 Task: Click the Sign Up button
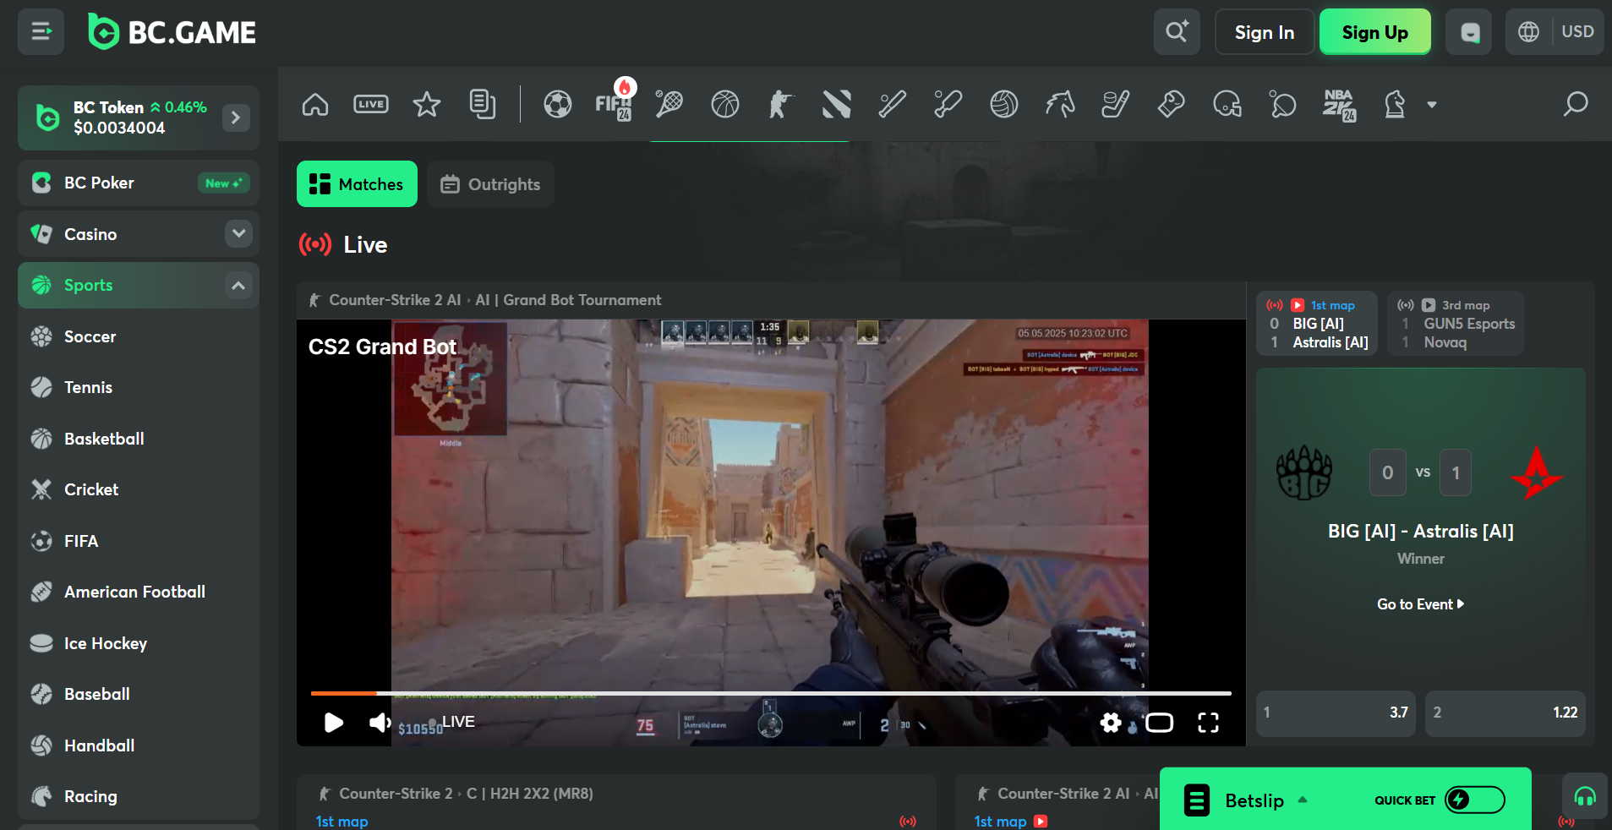(x=1375, y=32)
